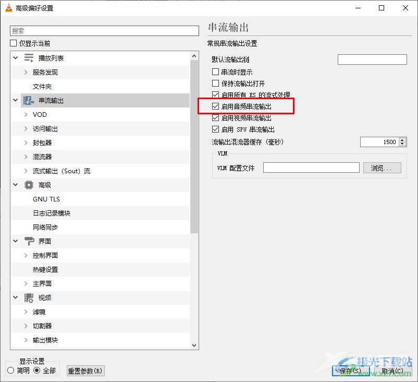418x382 pixels.
Task: Select 网络同步 tree item
Action: point(45,228)
